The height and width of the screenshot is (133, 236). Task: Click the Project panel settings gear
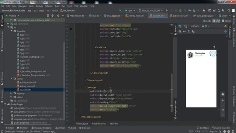point(58,16)
